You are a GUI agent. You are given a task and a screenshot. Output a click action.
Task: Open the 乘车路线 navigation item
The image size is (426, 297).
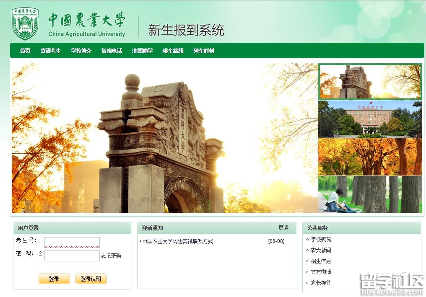tap(173, 51)
